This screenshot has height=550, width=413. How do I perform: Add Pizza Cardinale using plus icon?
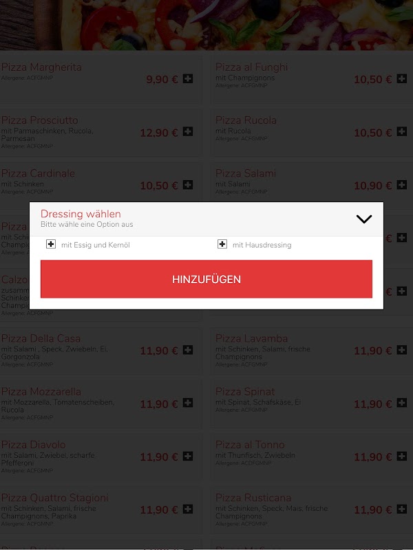coord(188,184)
